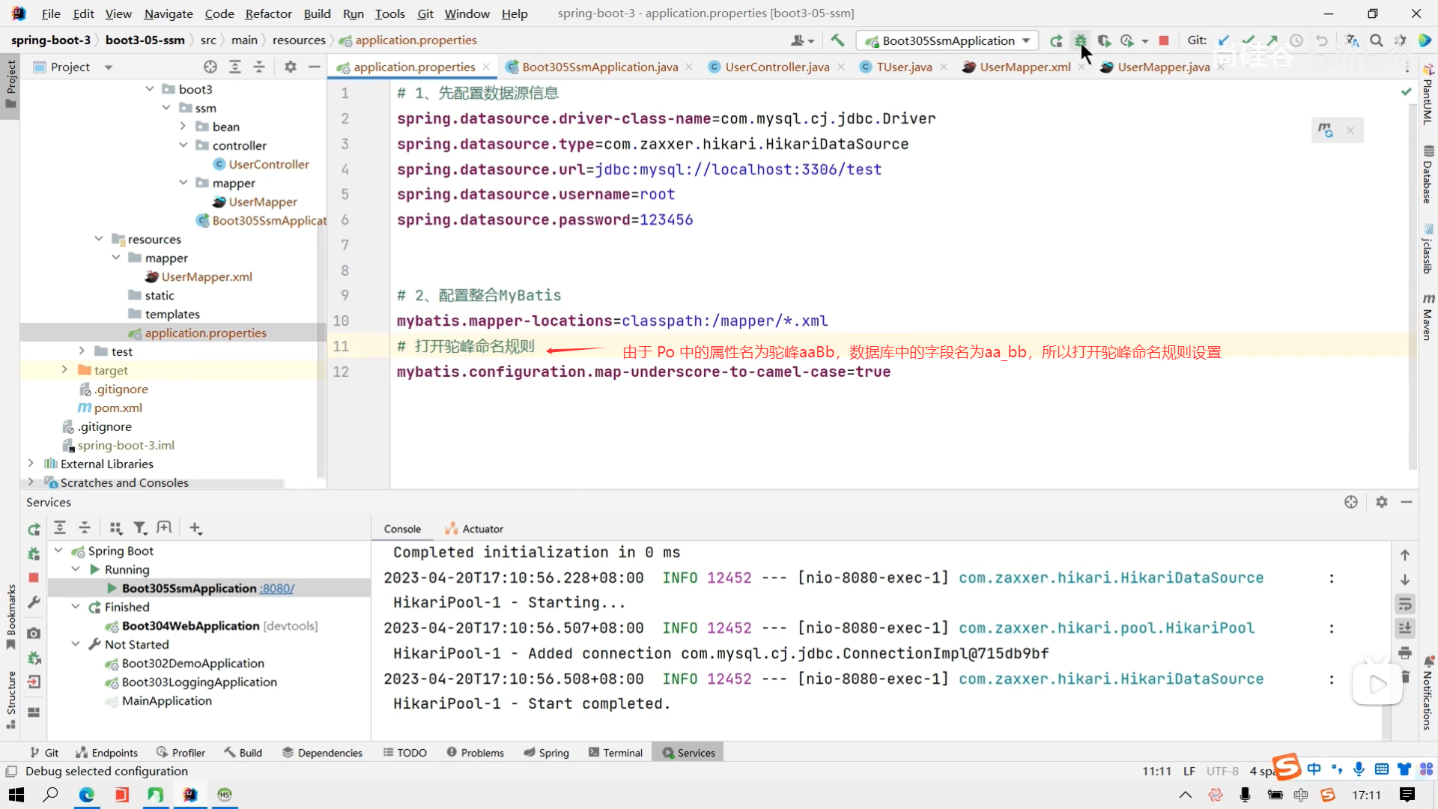Switch to the UserMapper.xml editor tab
This screenshot has height=809, width=1438.
[1024, 67]
